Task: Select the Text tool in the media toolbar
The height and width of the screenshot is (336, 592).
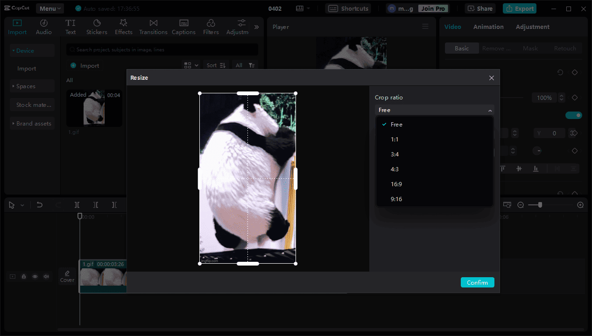Action: [70, 26]
